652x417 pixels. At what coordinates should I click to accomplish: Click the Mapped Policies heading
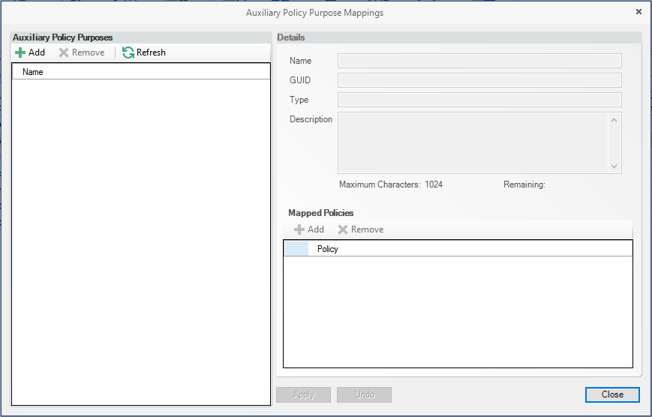[320, 213]
